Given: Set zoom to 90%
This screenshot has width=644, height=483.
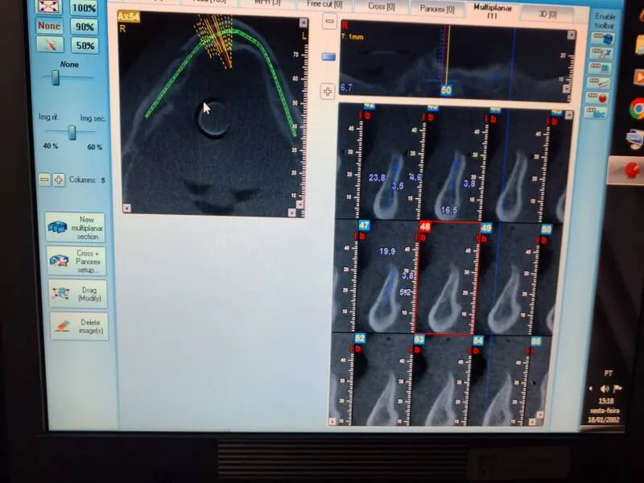Looking at the screenshot, I should pos(85,27).
